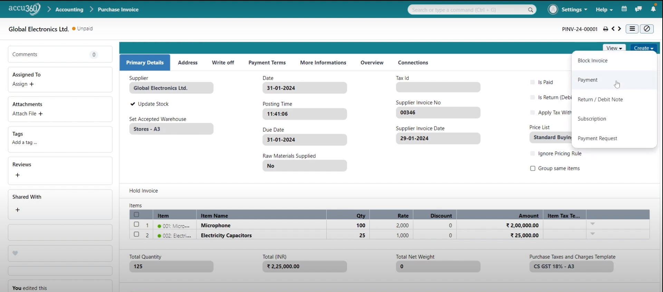Click the search magnifier icon

(530, 10)
